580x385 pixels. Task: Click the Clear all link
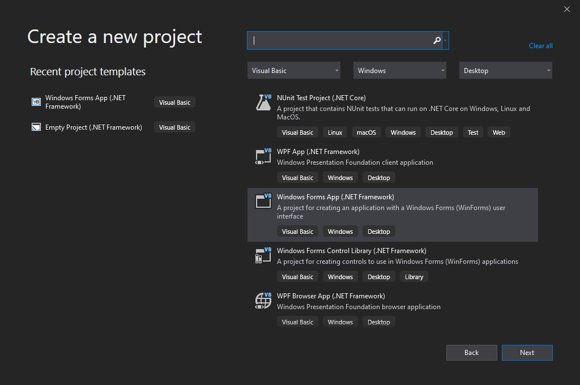(x=540, y=45)
